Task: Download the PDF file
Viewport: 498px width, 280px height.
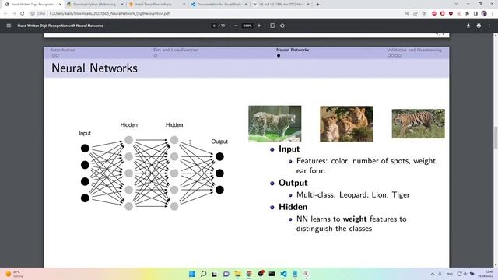Action: (468, 26)
